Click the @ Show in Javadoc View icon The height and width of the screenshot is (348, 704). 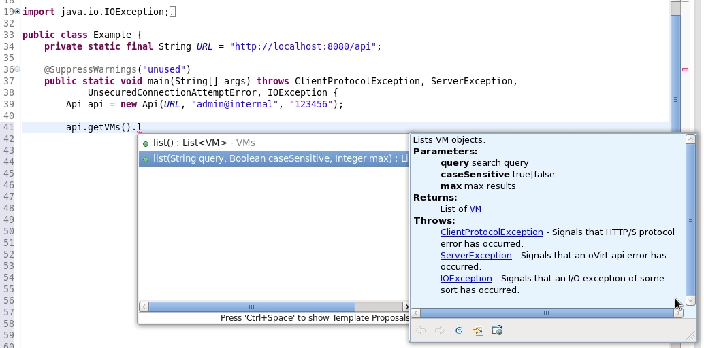[x=459, y=330]
